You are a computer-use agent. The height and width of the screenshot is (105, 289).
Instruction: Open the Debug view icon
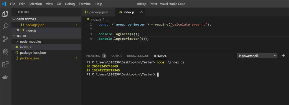pos(5,52)
